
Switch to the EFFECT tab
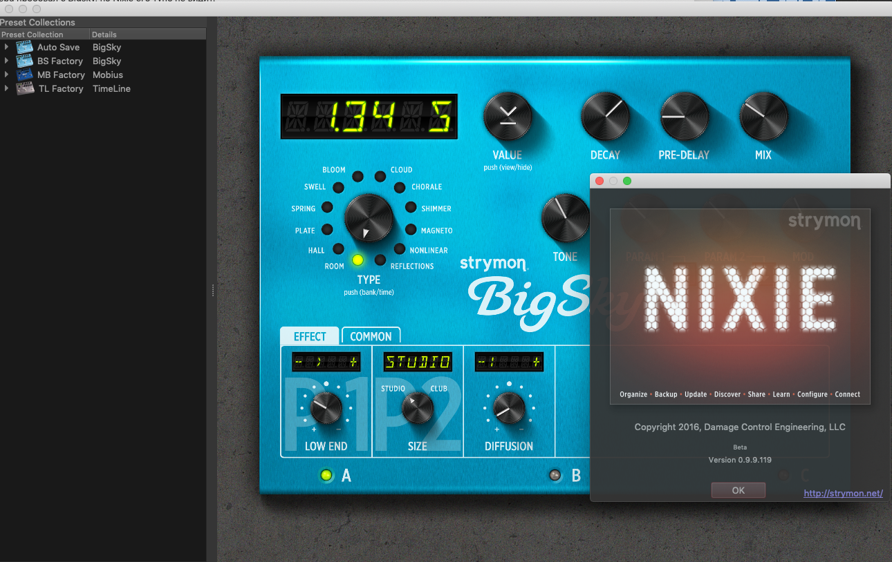pos(310,336)
